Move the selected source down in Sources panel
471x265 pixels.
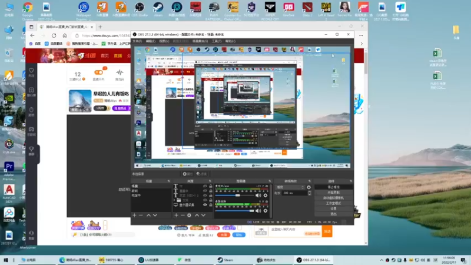pos(203,215)
